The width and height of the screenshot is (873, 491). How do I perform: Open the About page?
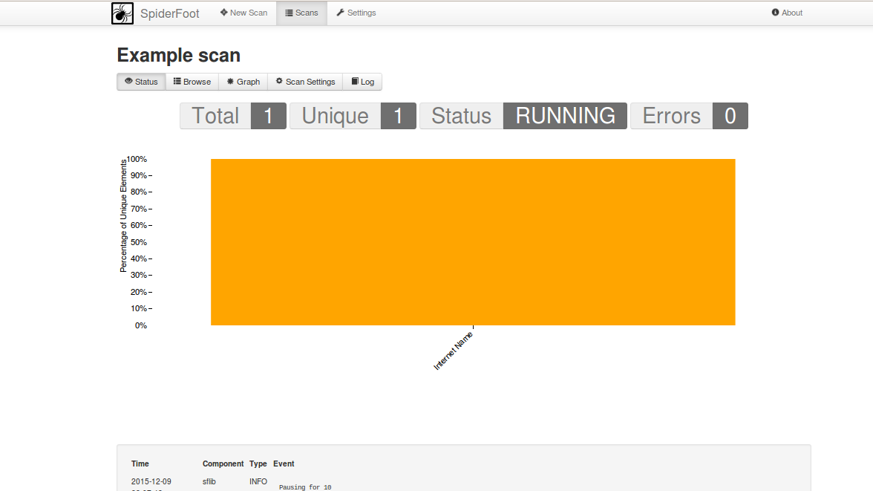[x=787, y=13]
